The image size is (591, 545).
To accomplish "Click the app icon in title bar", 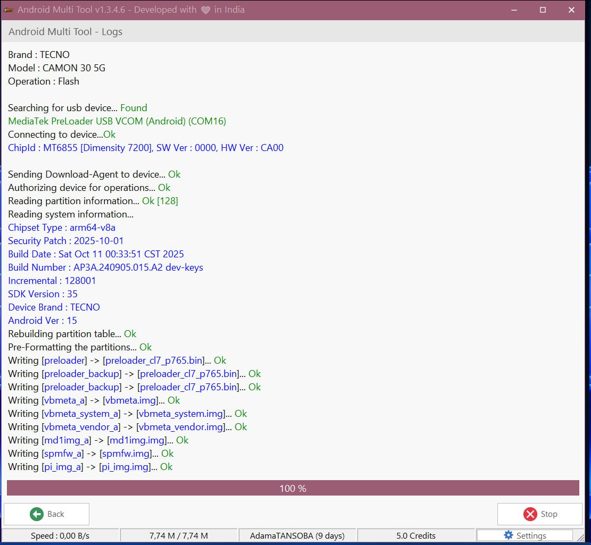I will [9, 10].
